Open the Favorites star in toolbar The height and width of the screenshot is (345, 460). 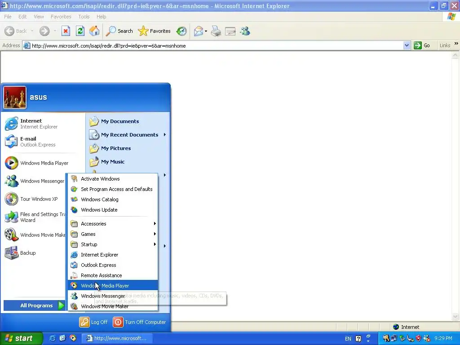[x=154, y=31]
